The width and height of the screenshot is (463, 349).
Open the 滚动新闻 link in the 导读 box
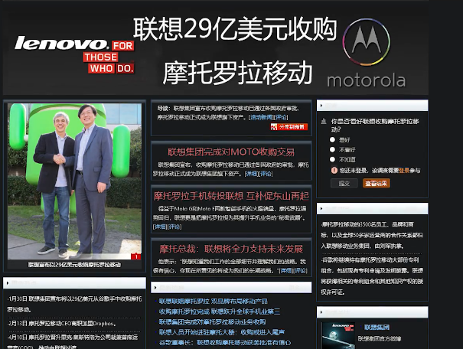(x=261, y=117)
